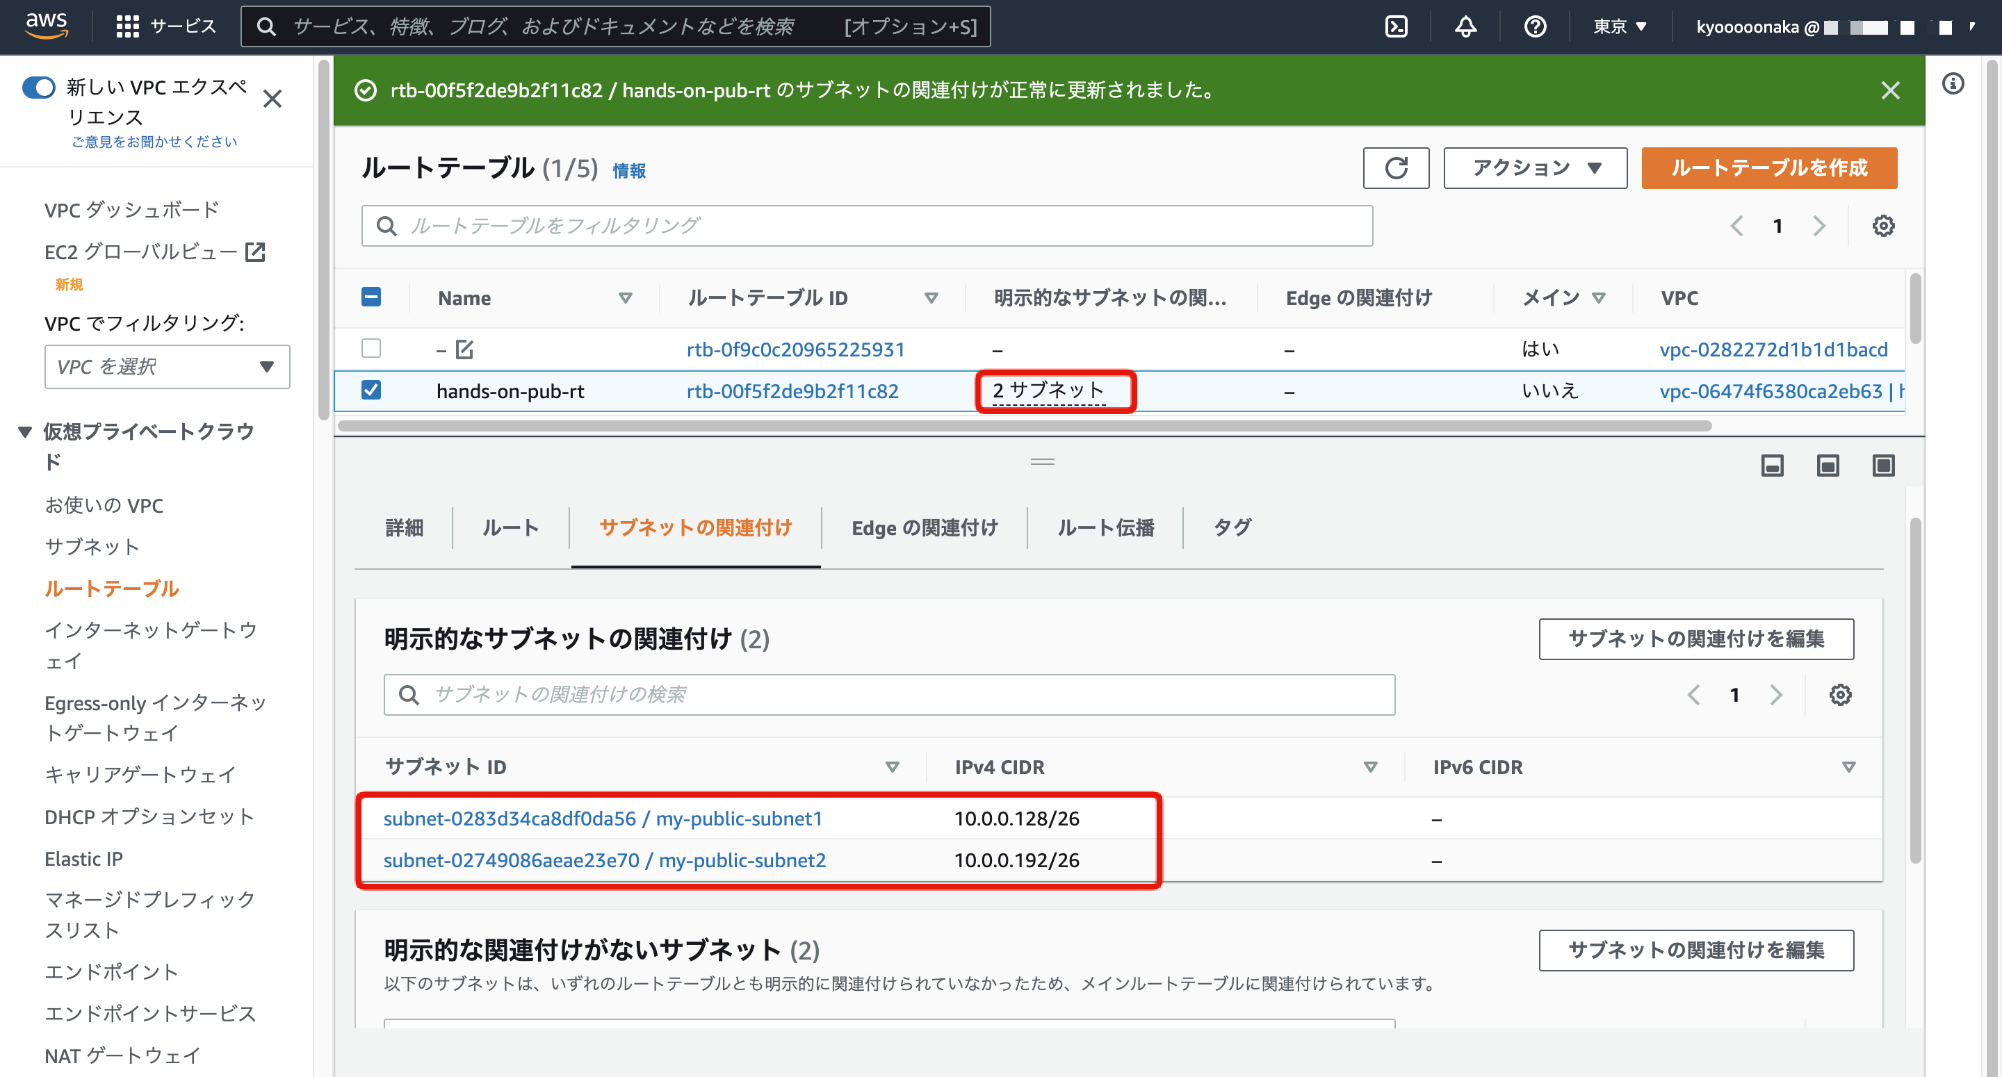Open the AWS home logo
The height and width of the screenshot is (1077, 2002).
47,26
